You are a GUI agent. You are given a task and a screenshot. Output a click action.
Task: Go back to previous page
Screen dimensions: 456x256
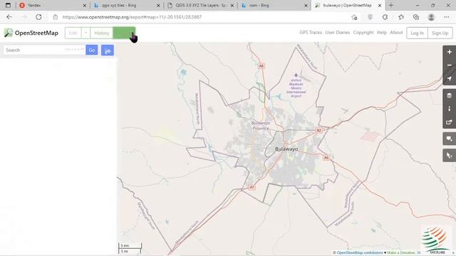coord(9,17)
